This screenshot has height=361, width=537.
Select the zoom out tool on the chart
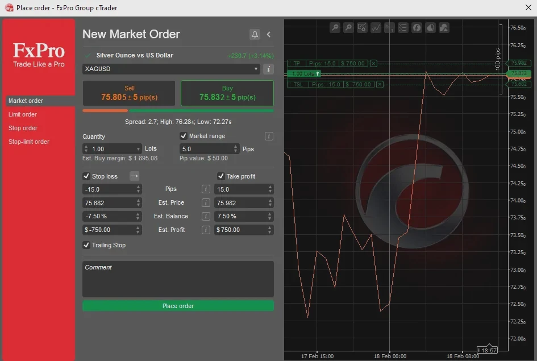[335, 28]
